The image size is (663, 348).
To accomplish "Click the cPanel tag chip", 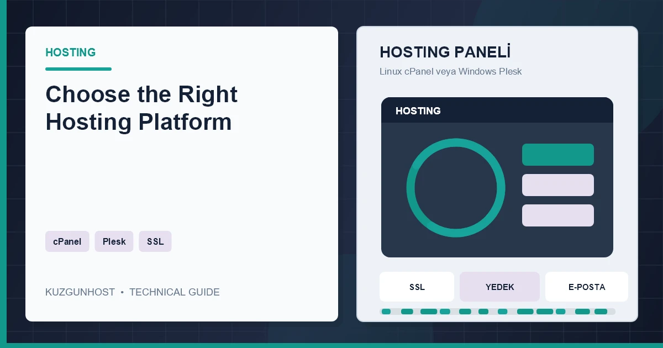I will pos(67,241).
